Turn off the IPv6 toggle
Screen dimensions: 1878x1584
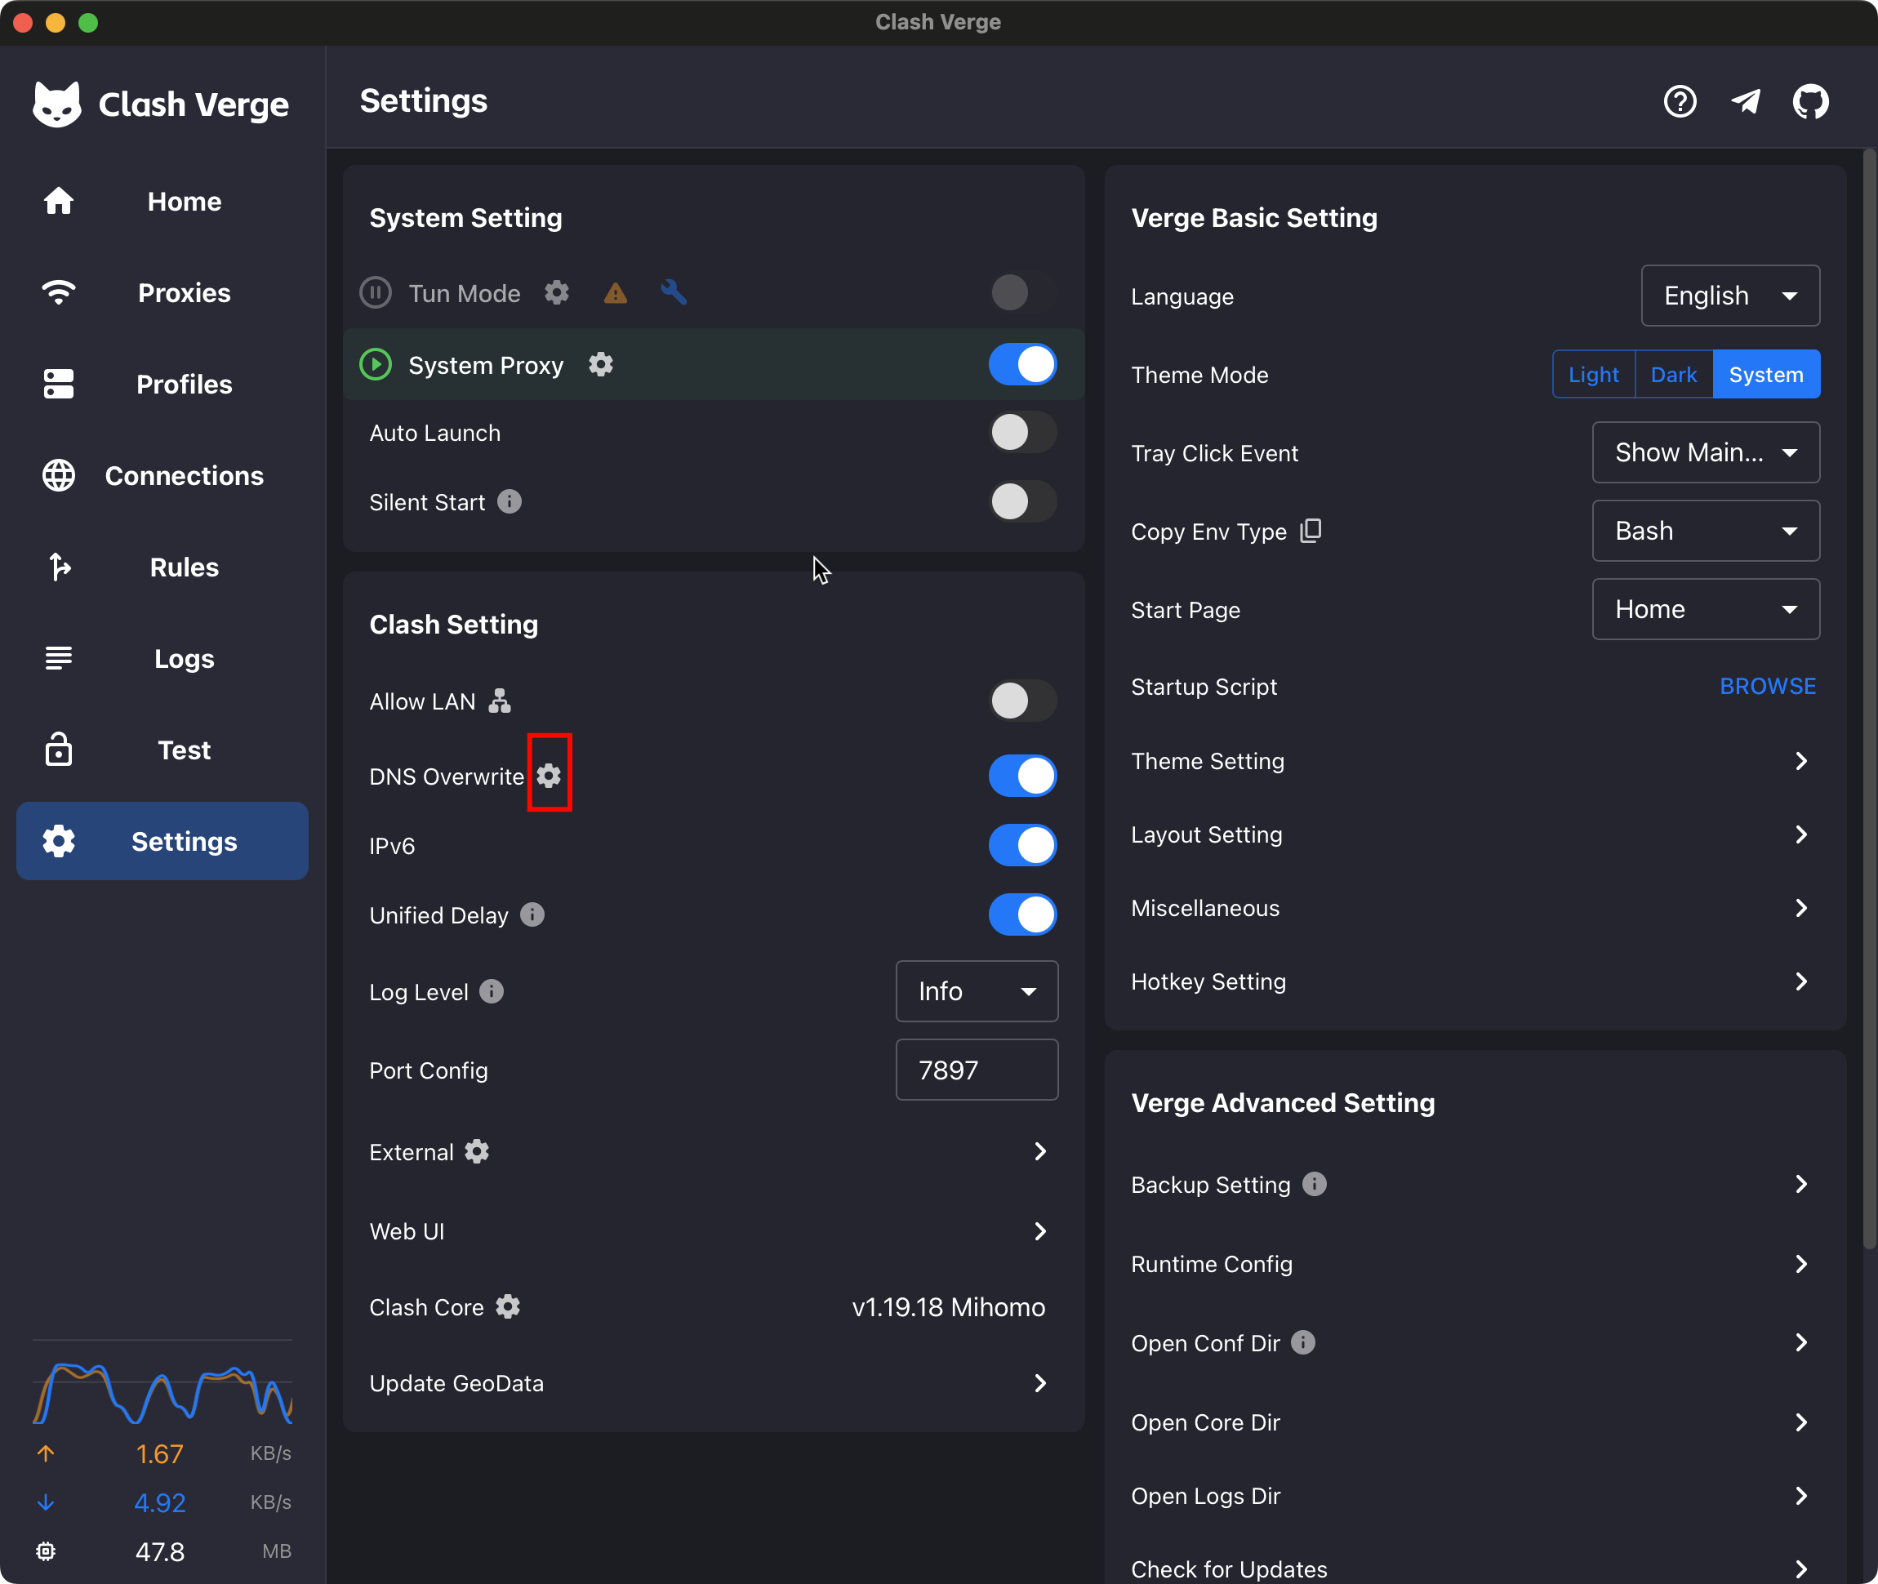(x=1022, y=845)
